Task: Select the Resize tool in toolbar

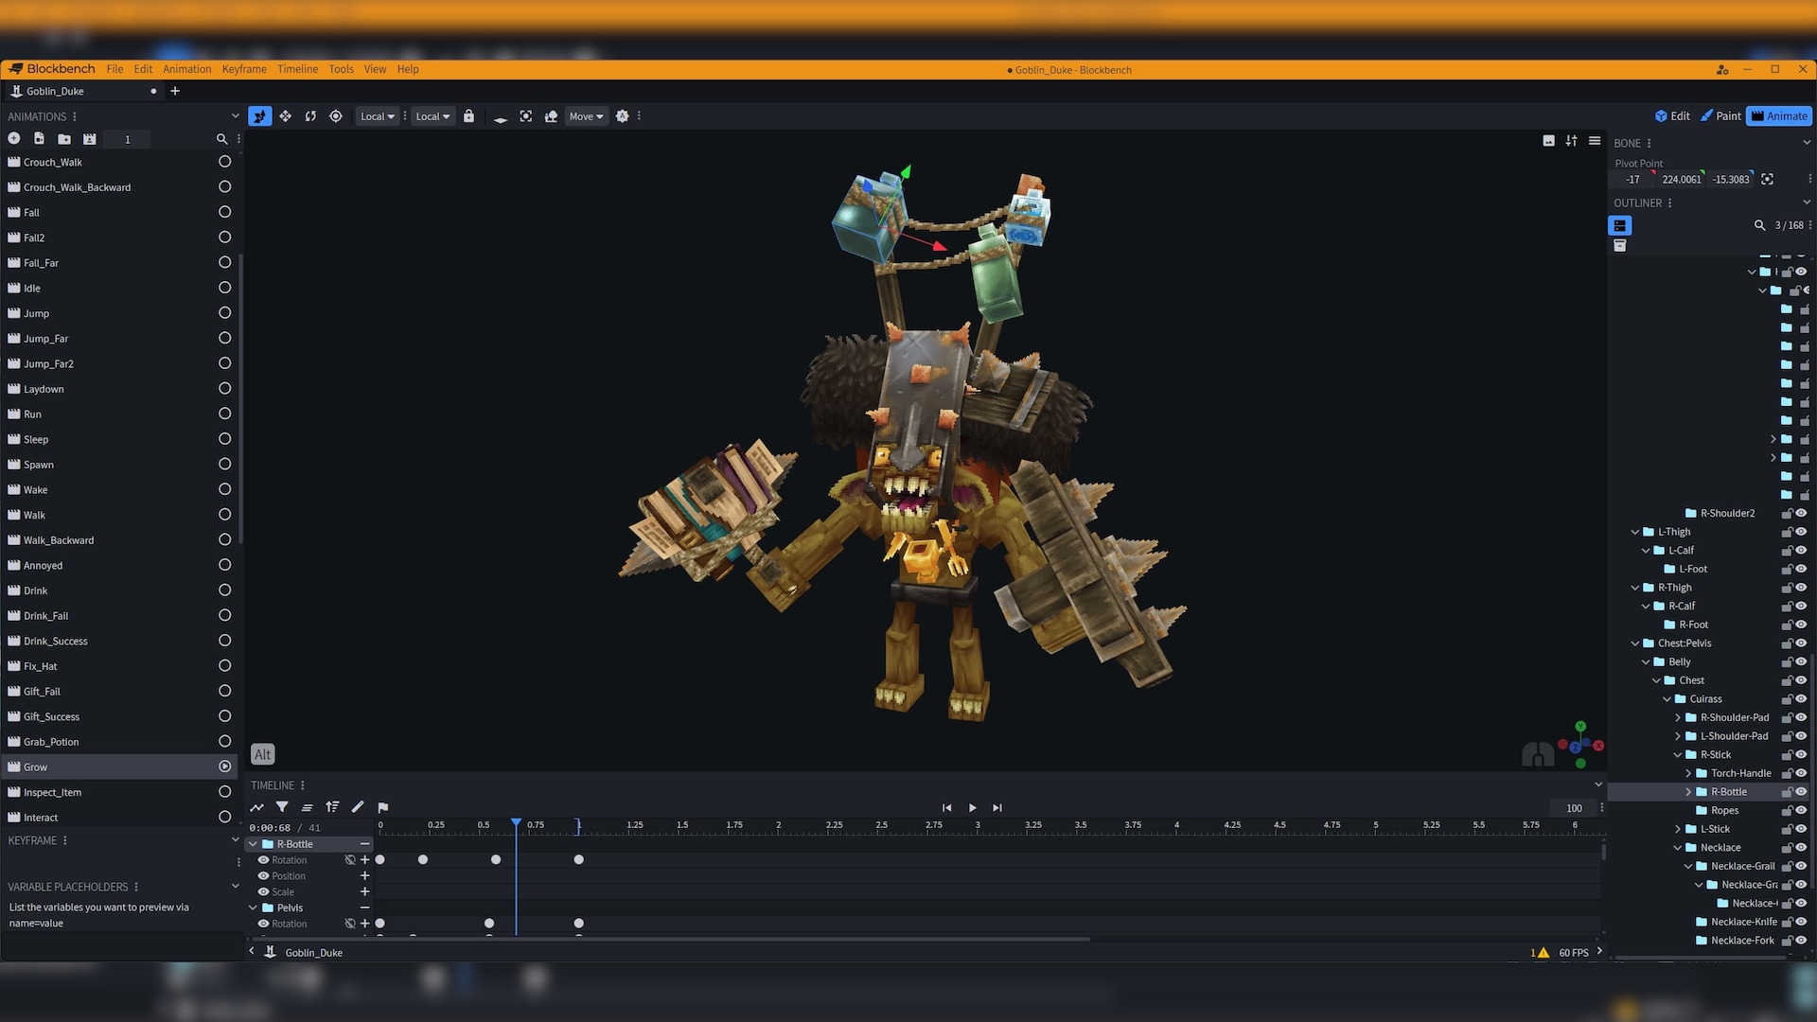Action: [285, 116]
